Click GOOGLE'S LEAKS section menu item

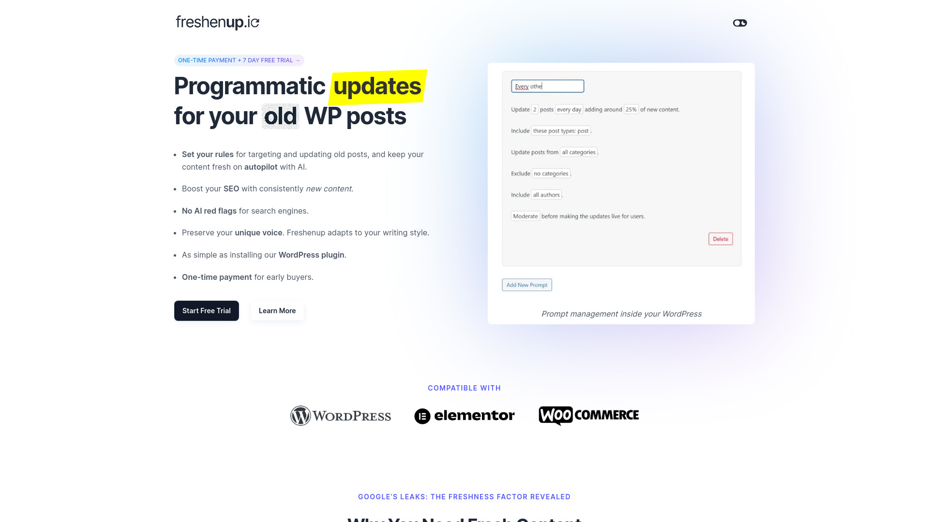(x=464, y=496)
